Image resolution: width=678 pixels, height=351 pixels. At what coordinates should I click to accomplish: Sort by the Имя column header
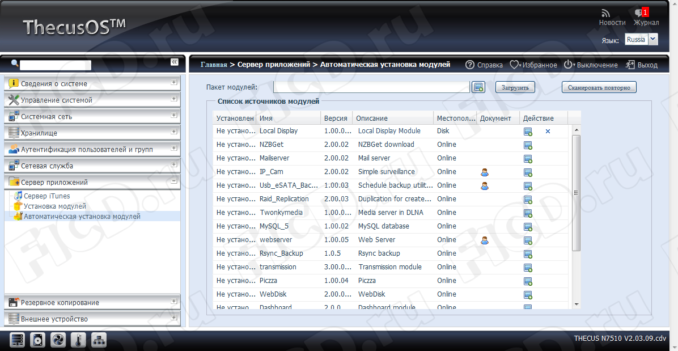(x=289, y=118)
